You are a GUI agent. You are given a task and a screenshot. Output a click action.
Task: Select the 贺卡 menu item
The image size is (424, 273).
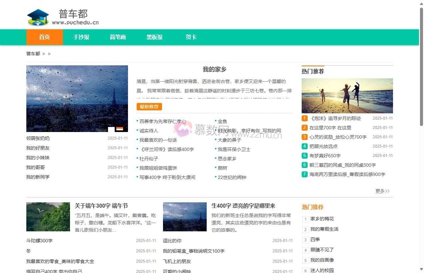pyautogui.click(x=191, y=37)
